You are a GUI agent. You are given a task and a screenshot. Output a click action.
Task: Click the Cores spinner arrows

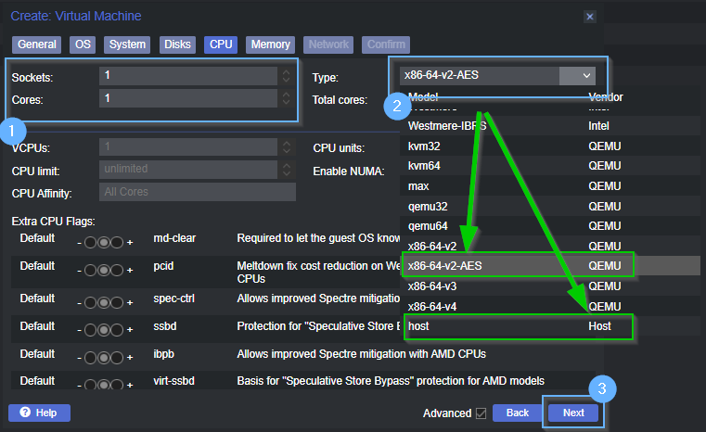coord(287,97)
